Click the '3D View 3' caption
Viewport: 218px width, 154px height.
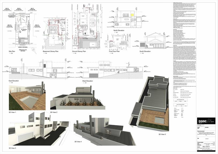[12, 148]
